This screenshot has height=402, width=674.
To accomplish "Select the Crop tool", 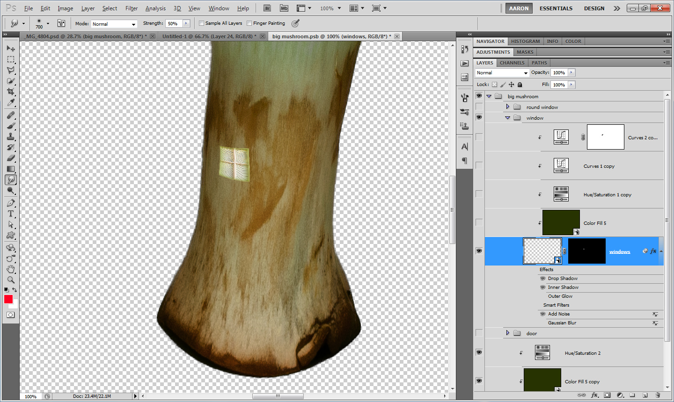I will [11, 92].
